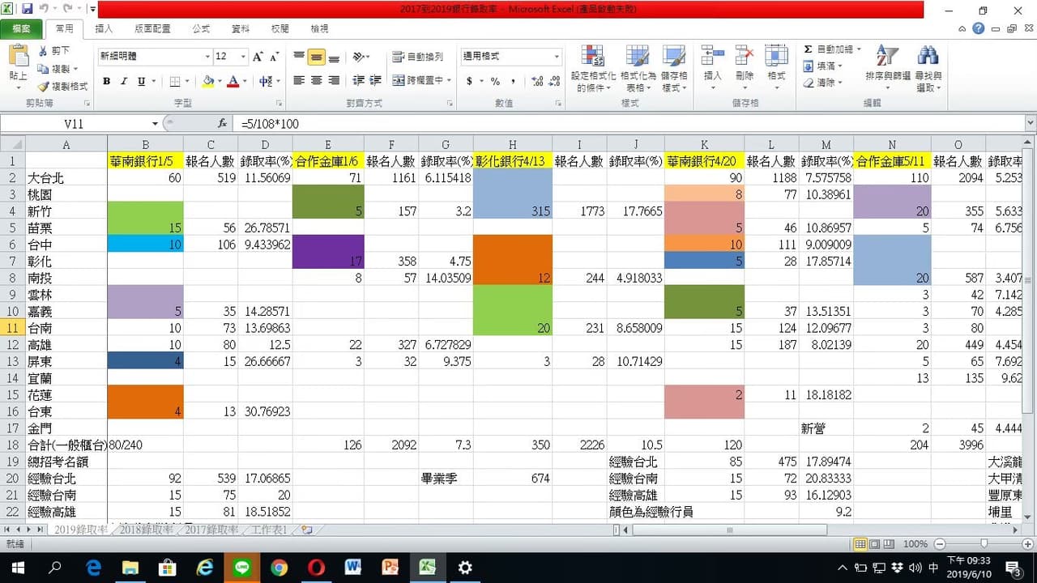Open the font size dropdown
Image resolution: width=1037 pixels, height=583 pixels.
coord(243,57)
